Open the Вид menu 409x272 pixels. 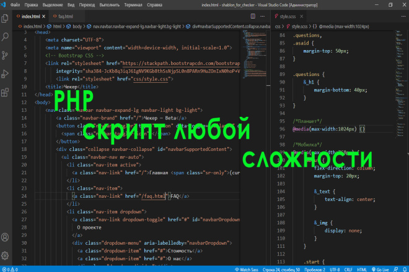[71, 5]
